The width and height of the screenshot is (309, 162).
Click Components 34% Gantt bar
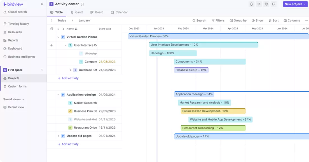pyautogui.click(x=210, y=62)
